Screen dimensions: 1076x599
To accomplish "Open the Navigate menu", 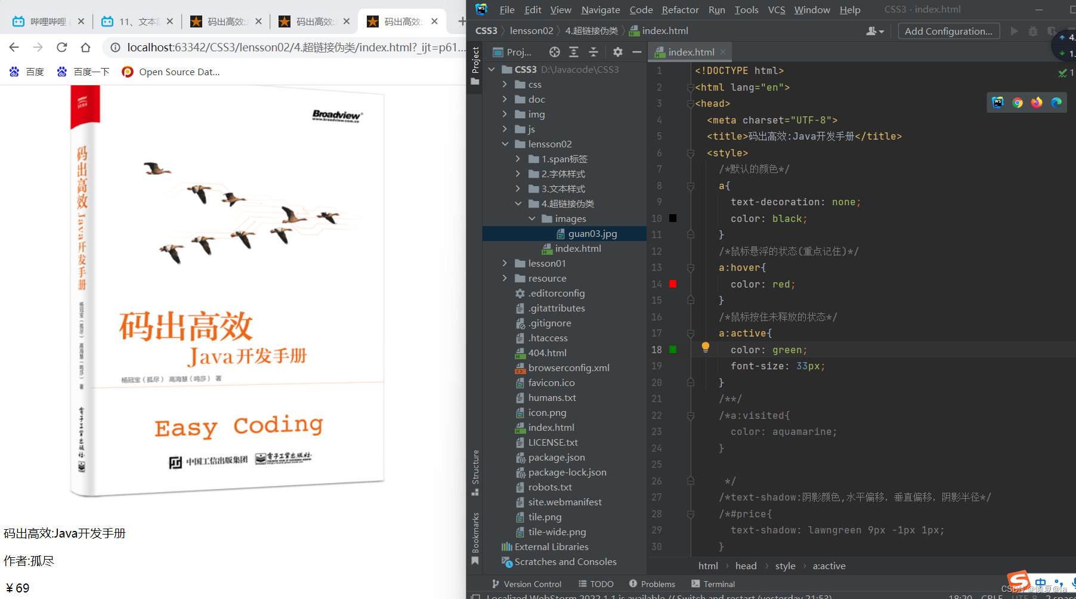I will click(601, 10).
